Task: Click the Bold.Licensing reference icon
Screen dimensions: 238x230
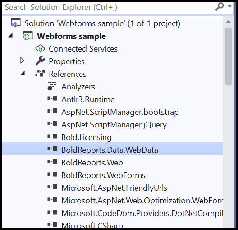Action: pyautogui.click(x=52, y=136)
